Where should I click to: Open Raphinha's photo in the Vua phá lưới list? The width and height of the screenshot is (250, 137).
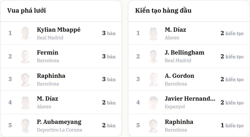tap(25, 79)
